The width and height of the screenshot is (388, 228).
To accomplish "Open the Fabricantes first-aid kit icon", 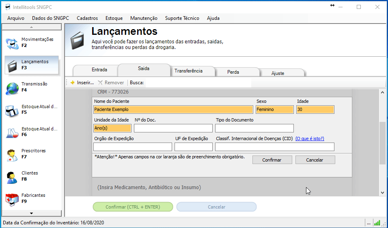I will [12, 200].
